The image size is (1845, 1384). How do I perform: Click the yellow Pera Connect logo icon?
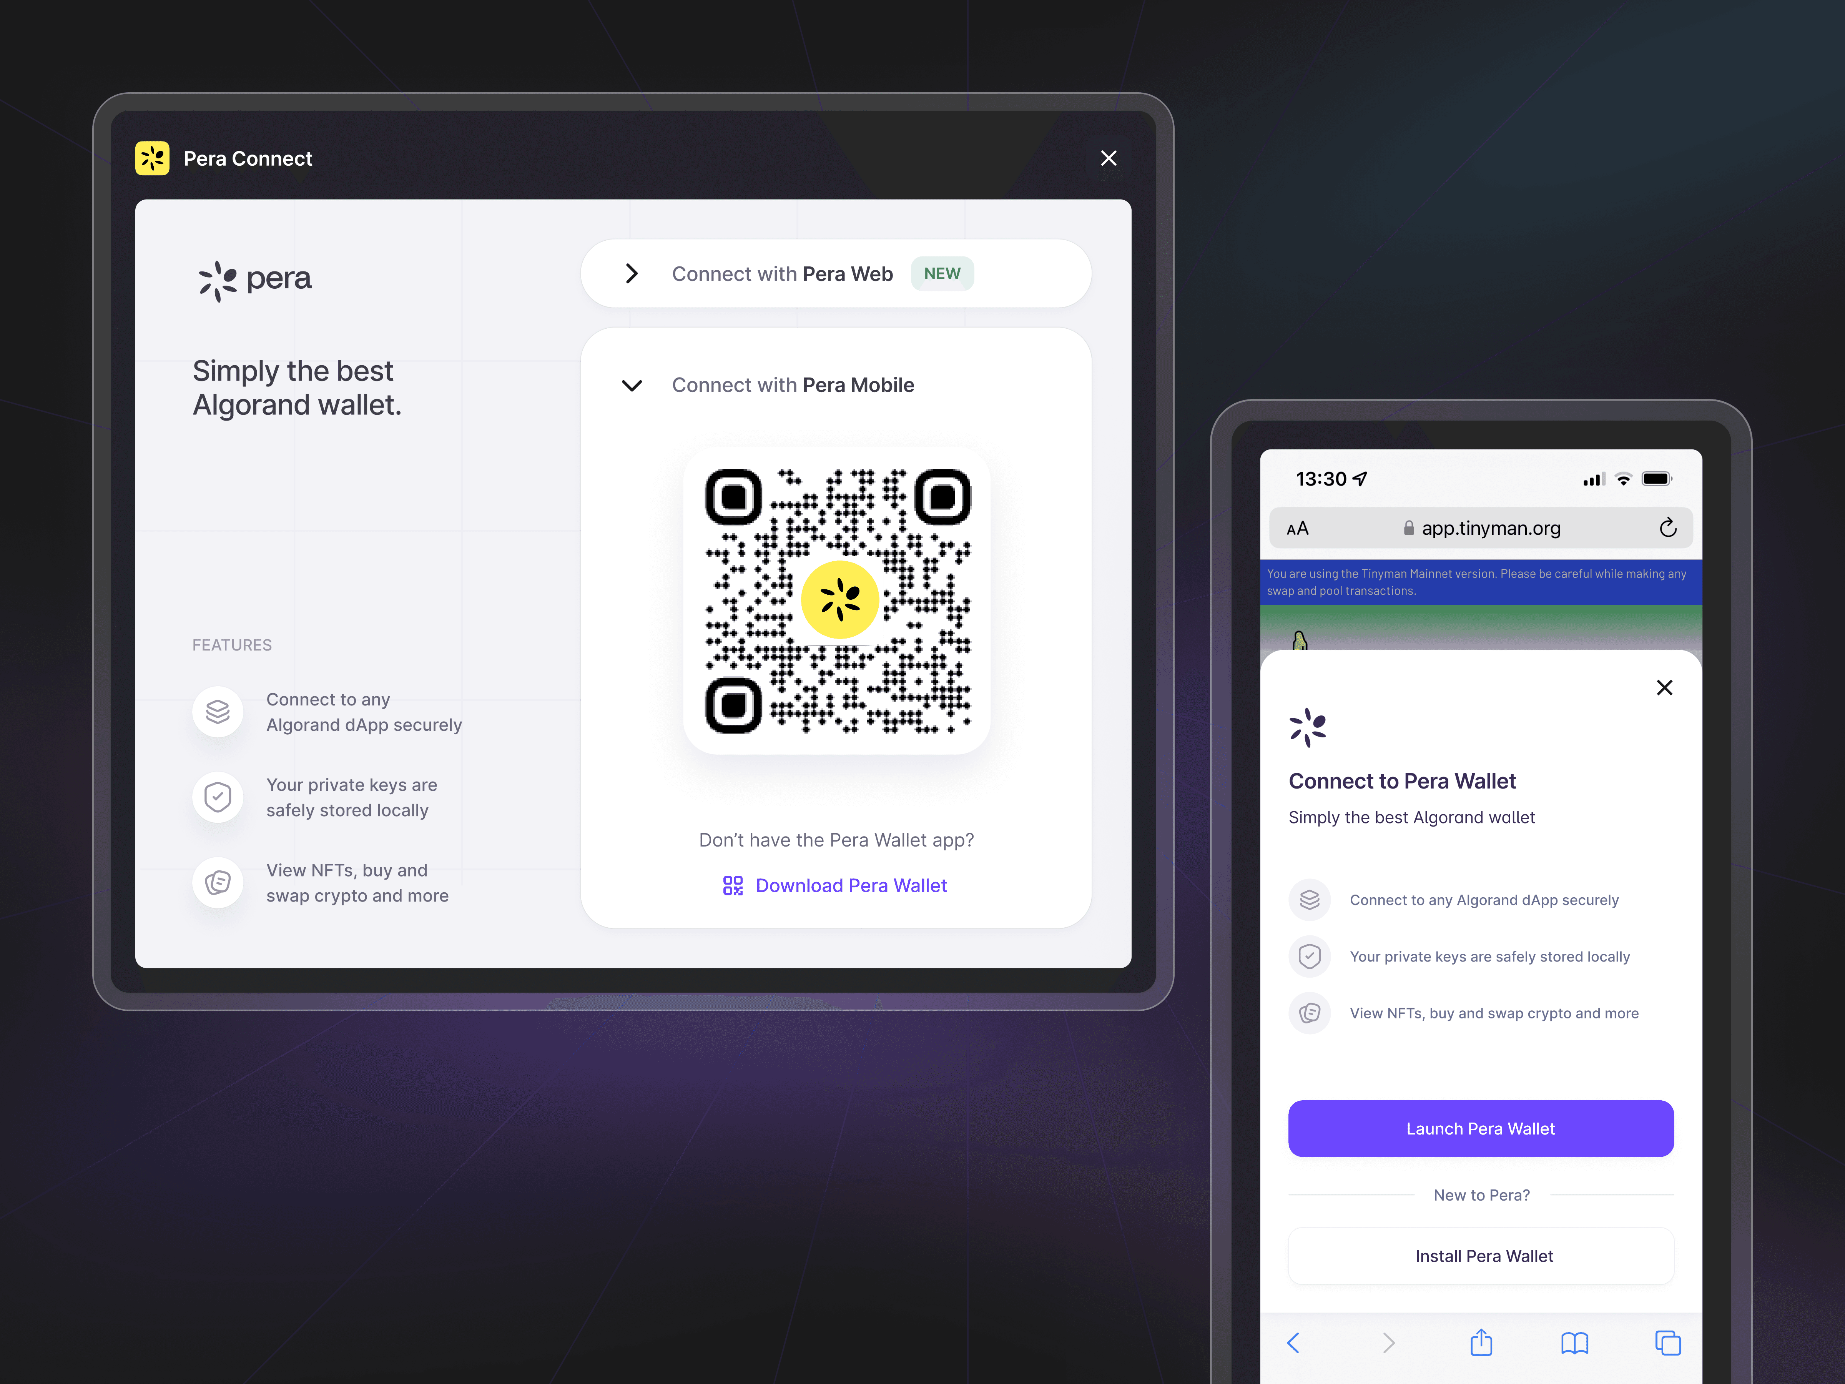pos(152,158)
